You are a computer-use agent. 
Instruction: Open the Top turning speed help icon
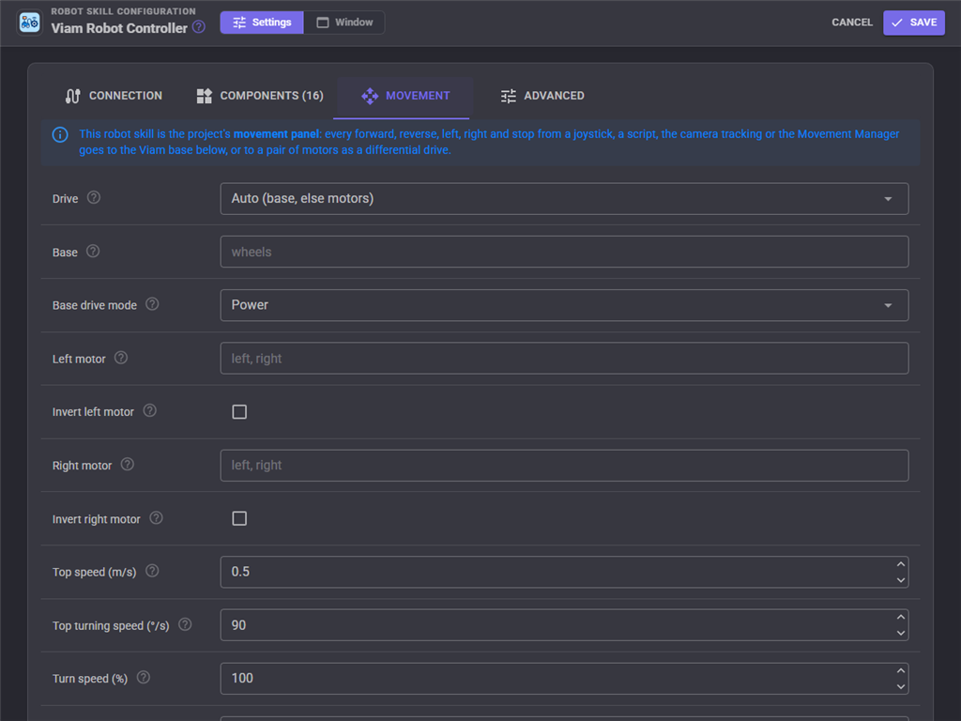(x=185, y=624)
